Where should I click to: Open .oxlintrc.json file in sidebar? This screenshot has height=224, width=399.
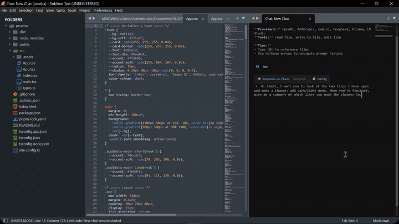(29, 100)
